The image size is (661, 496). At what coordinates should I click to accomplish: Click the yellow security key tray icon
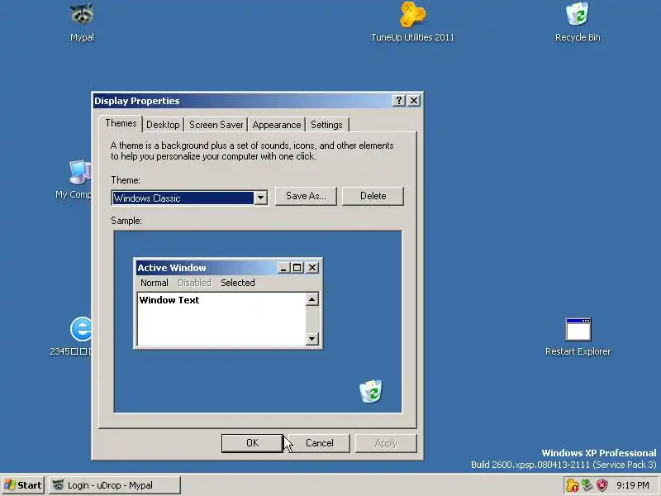point(572,485)
